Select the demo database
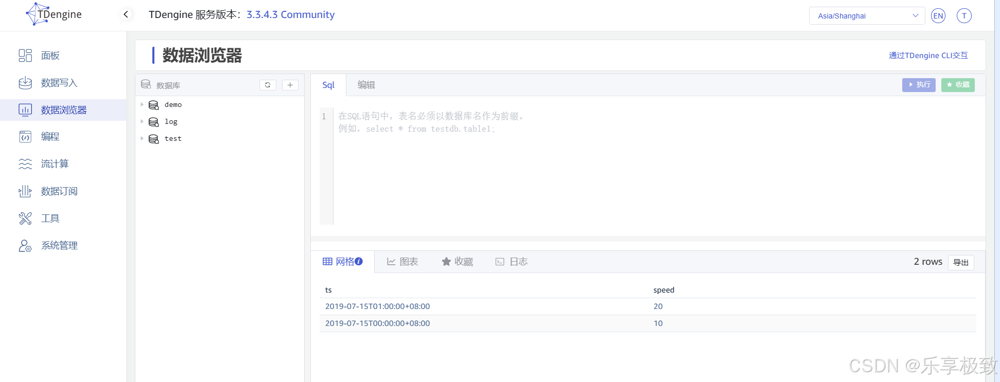Screen dimensions: 1000x382 coord(173,105)
